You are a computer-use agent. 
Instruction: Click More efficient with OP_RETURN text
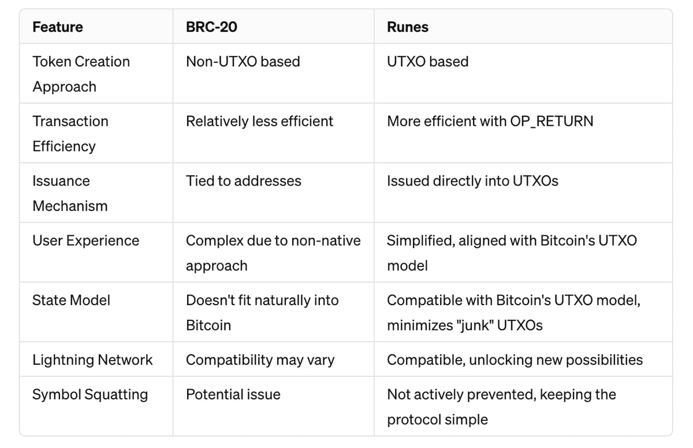coord(490,121)
